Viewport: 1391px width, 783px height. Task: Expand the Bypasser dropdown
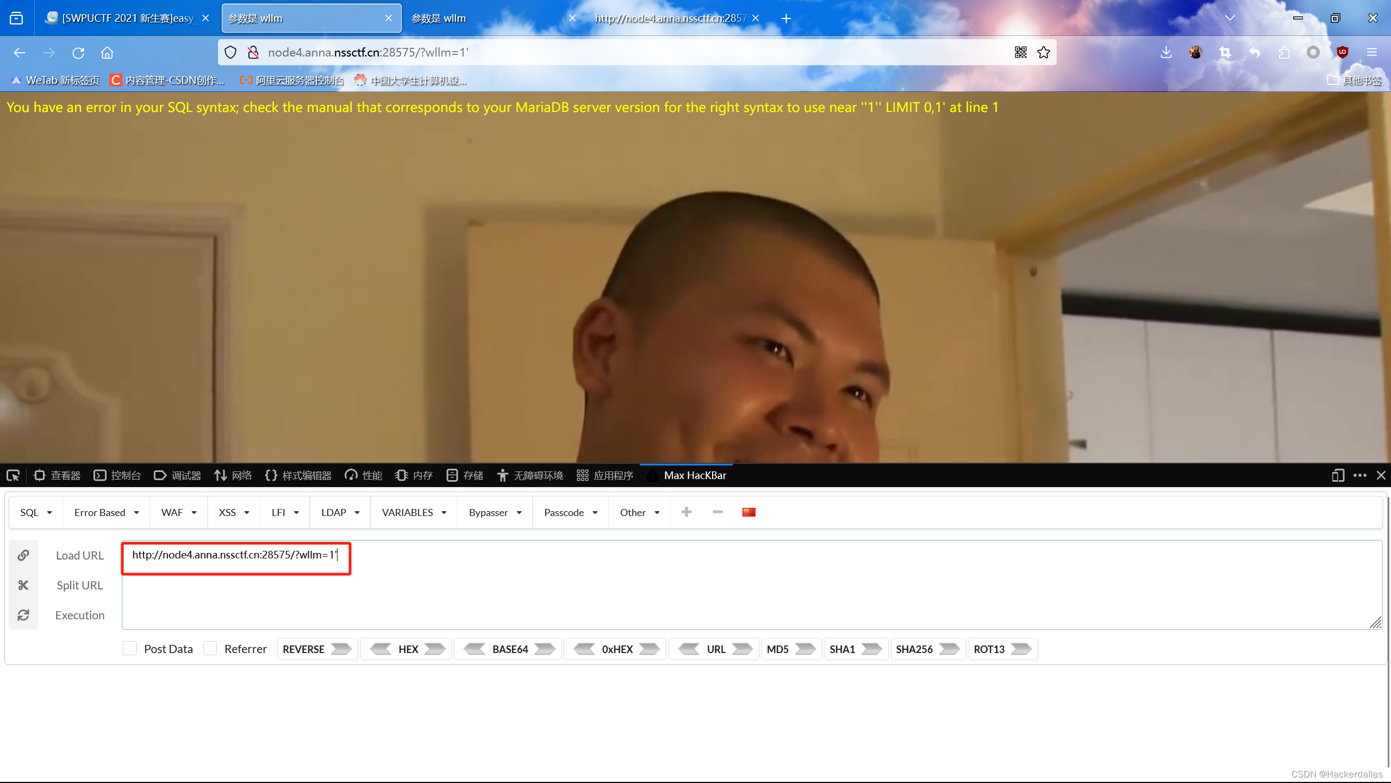[495, 512]
